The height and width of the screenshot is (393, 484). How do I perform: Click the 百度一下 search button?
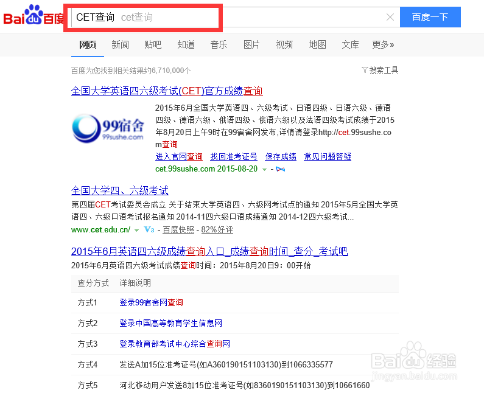430,17
